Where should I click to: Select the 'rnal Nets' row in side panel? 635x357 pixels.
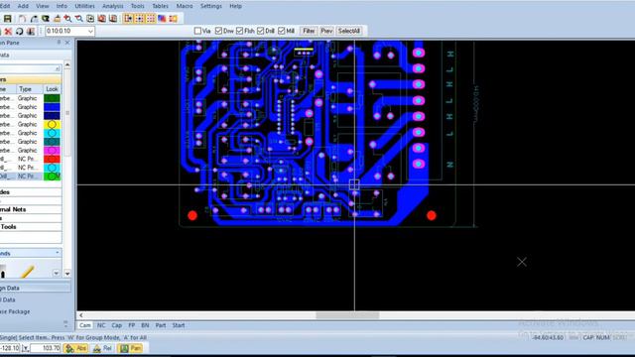click(x=31, y=209)
